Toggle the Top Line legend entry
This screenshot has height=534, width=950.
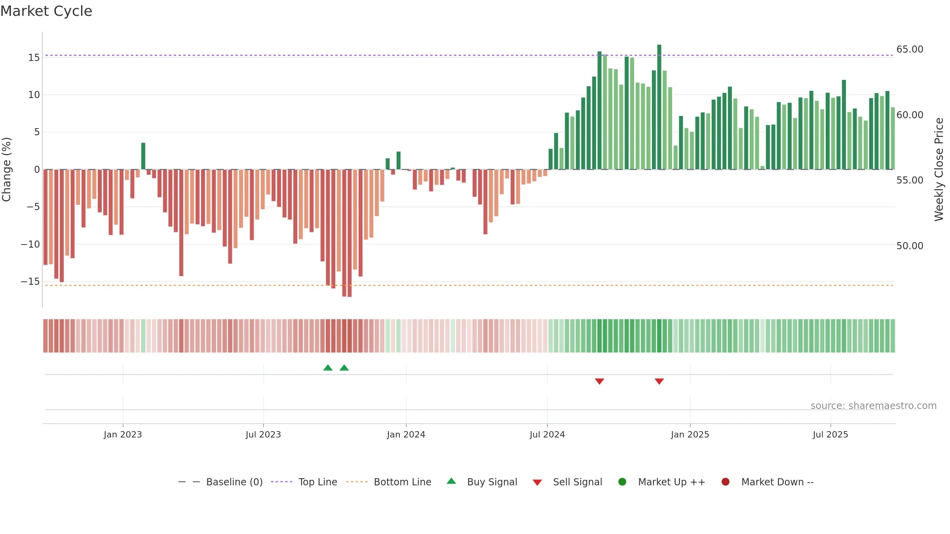304,482
